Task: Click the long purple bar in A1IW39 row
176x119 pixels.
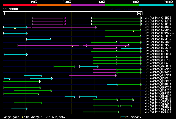Action: (x=62, y=27)
